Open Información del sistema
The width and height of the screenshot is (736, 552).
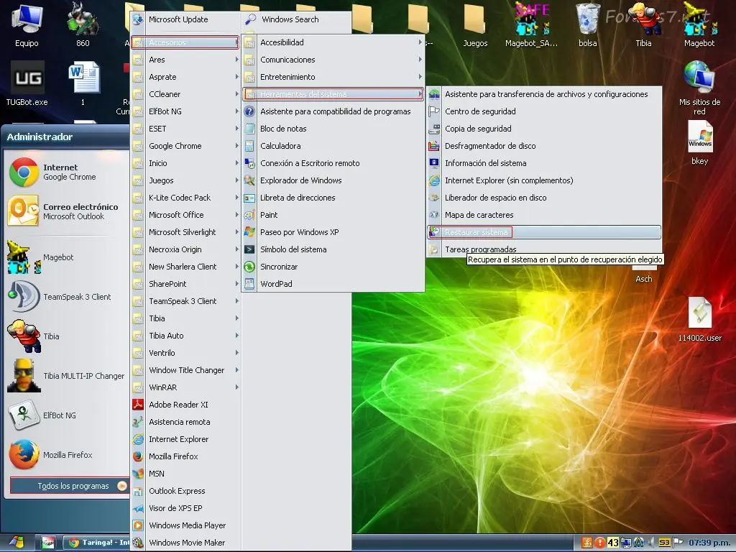pos(543,163)
